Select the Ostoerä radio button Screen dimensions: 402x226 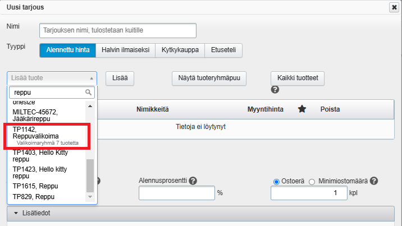(x=276, y=181)
